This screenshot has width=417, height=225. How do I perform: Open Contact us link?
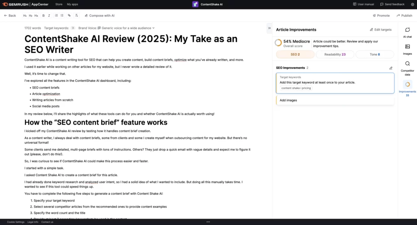coord(47,222)
